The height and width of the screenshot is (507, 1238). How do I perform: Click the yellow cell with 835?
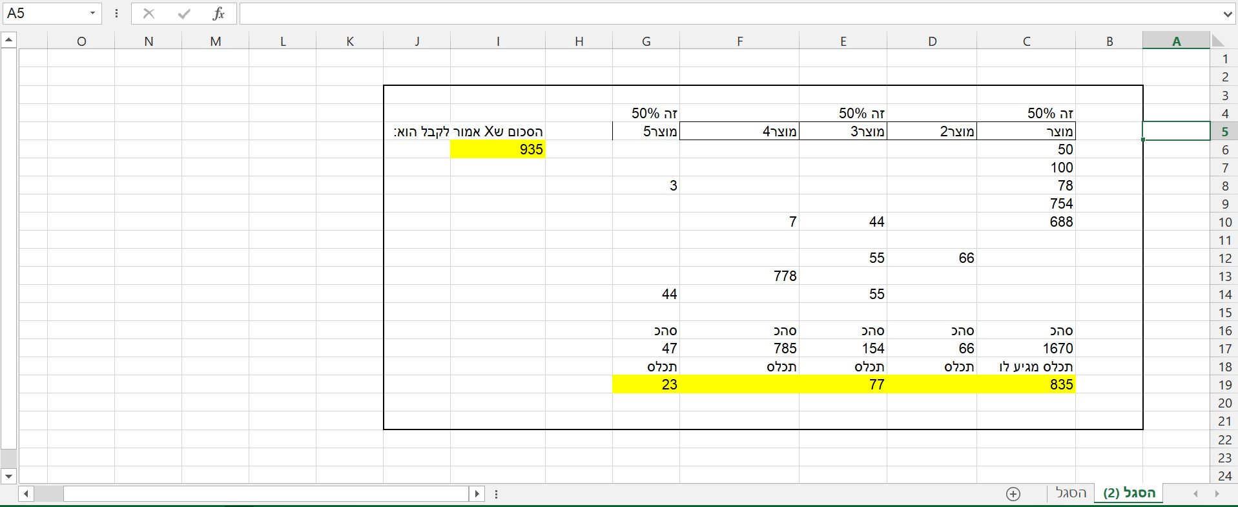(x=1026, y=384)
